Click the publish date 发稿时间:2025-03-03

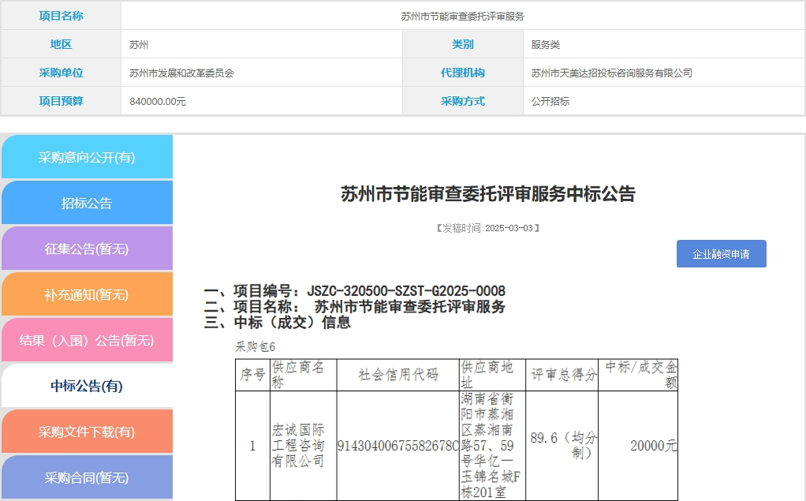[x=488, y=228]
